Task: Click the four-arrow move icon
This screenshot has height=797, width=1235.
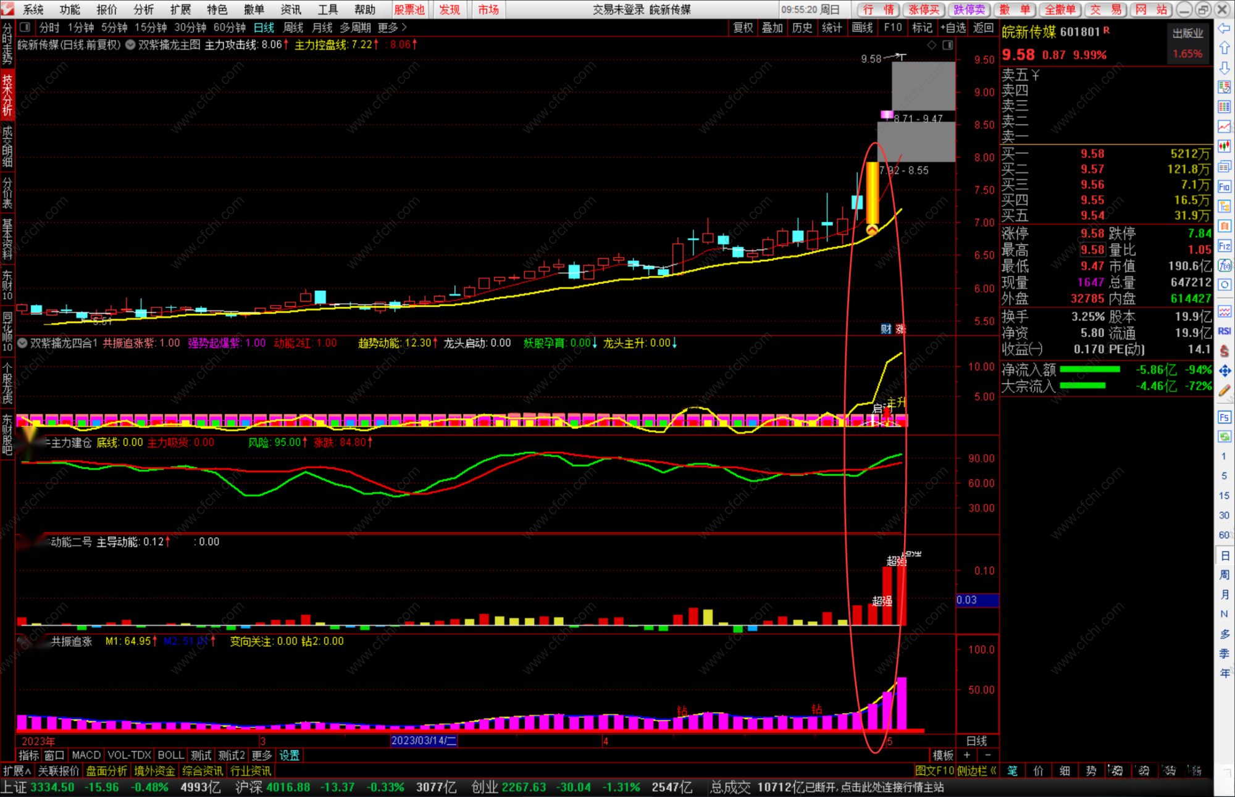Action: 1224,370
